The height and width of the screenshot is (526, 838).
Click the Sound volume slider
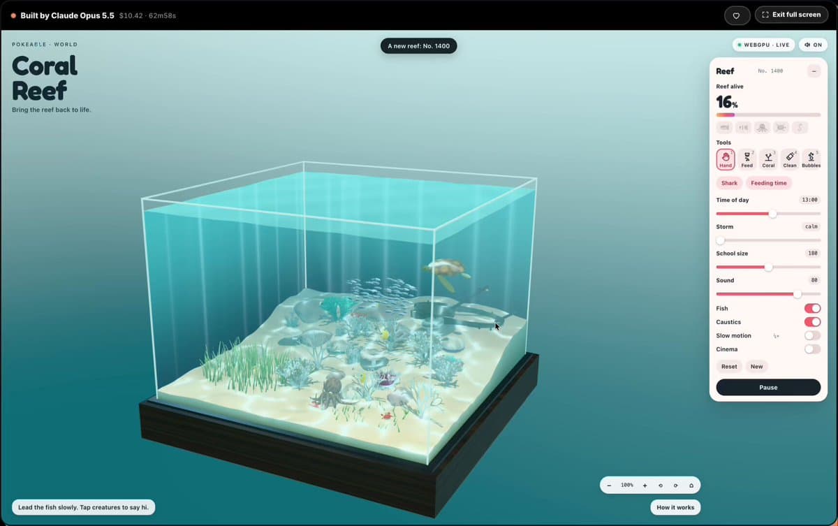(x=768, y=294)
